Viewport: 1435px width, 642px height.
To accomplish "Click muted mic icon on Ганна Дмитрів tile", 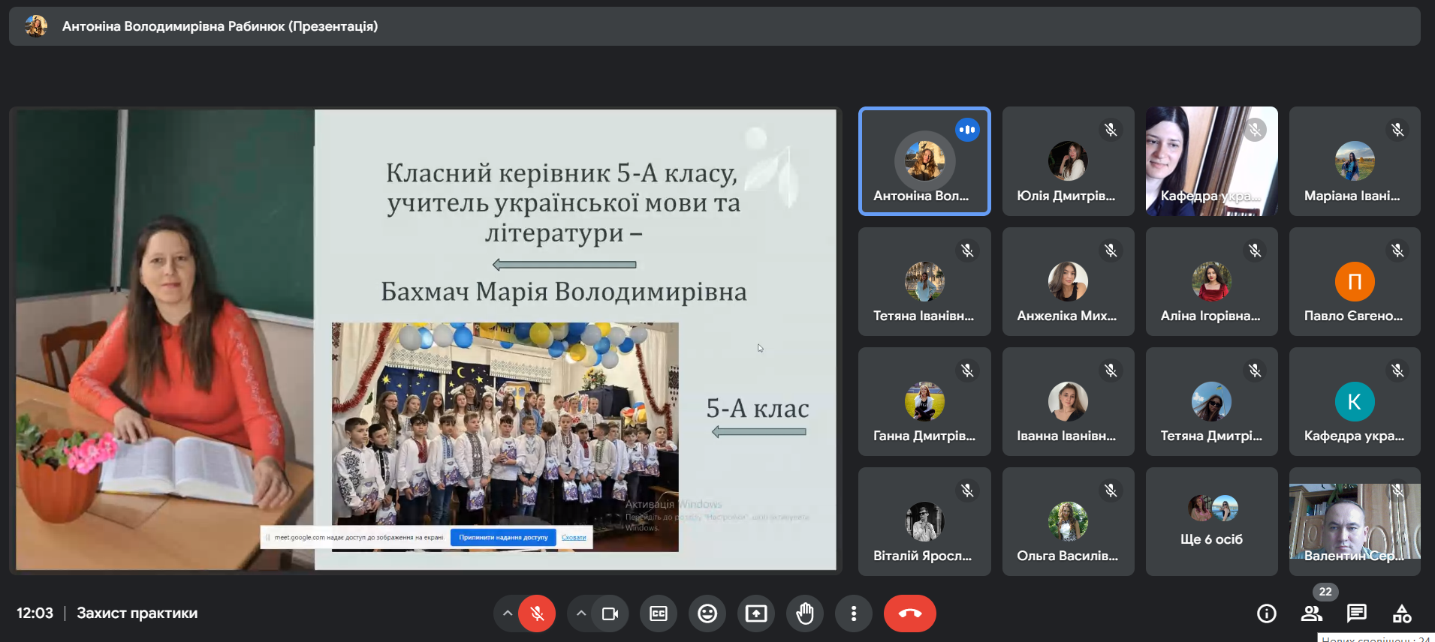I will [x=967, y=370].
